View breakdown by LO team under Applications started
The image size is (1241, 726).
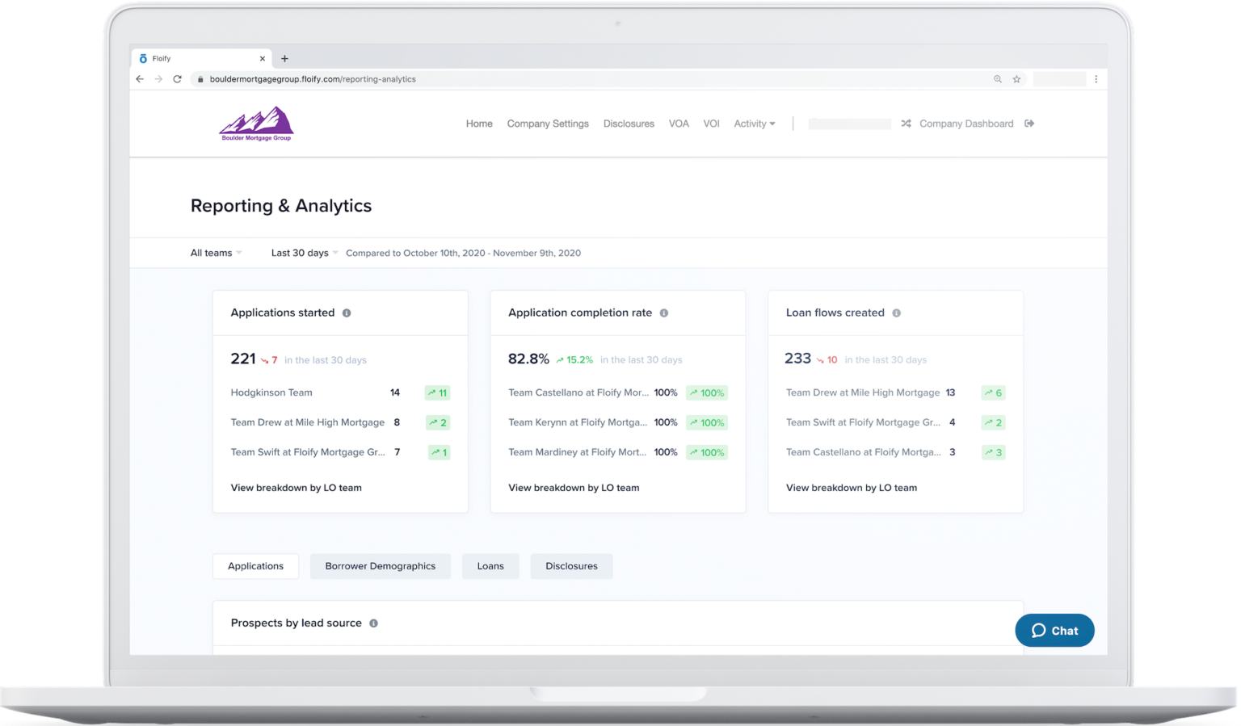click(x=296, y=487)
